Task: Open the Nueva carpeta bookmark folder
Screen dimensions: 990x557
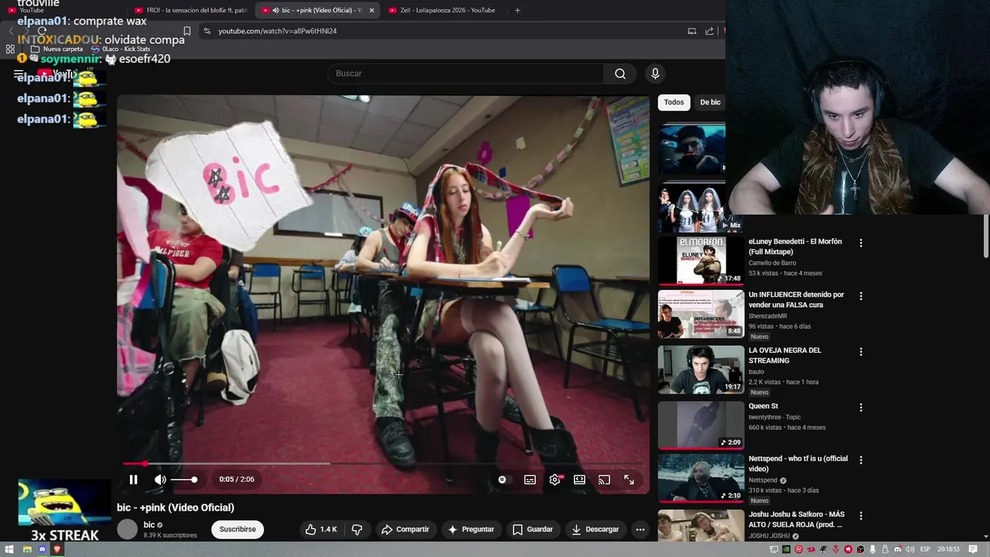Action: pyautogui.click(x=56, y=49)
